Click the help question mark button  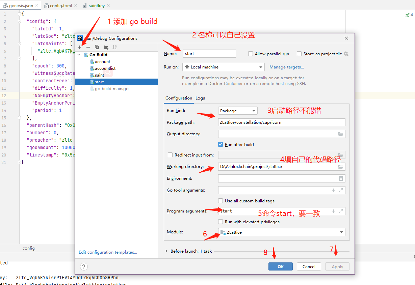coord(84,266)
